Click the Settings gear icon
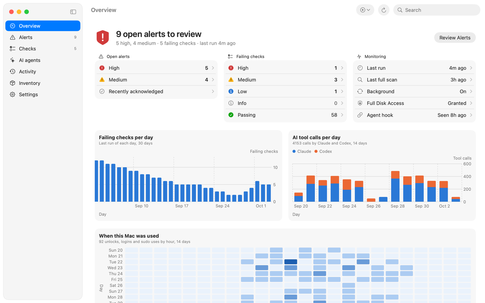 click(12, 95)
